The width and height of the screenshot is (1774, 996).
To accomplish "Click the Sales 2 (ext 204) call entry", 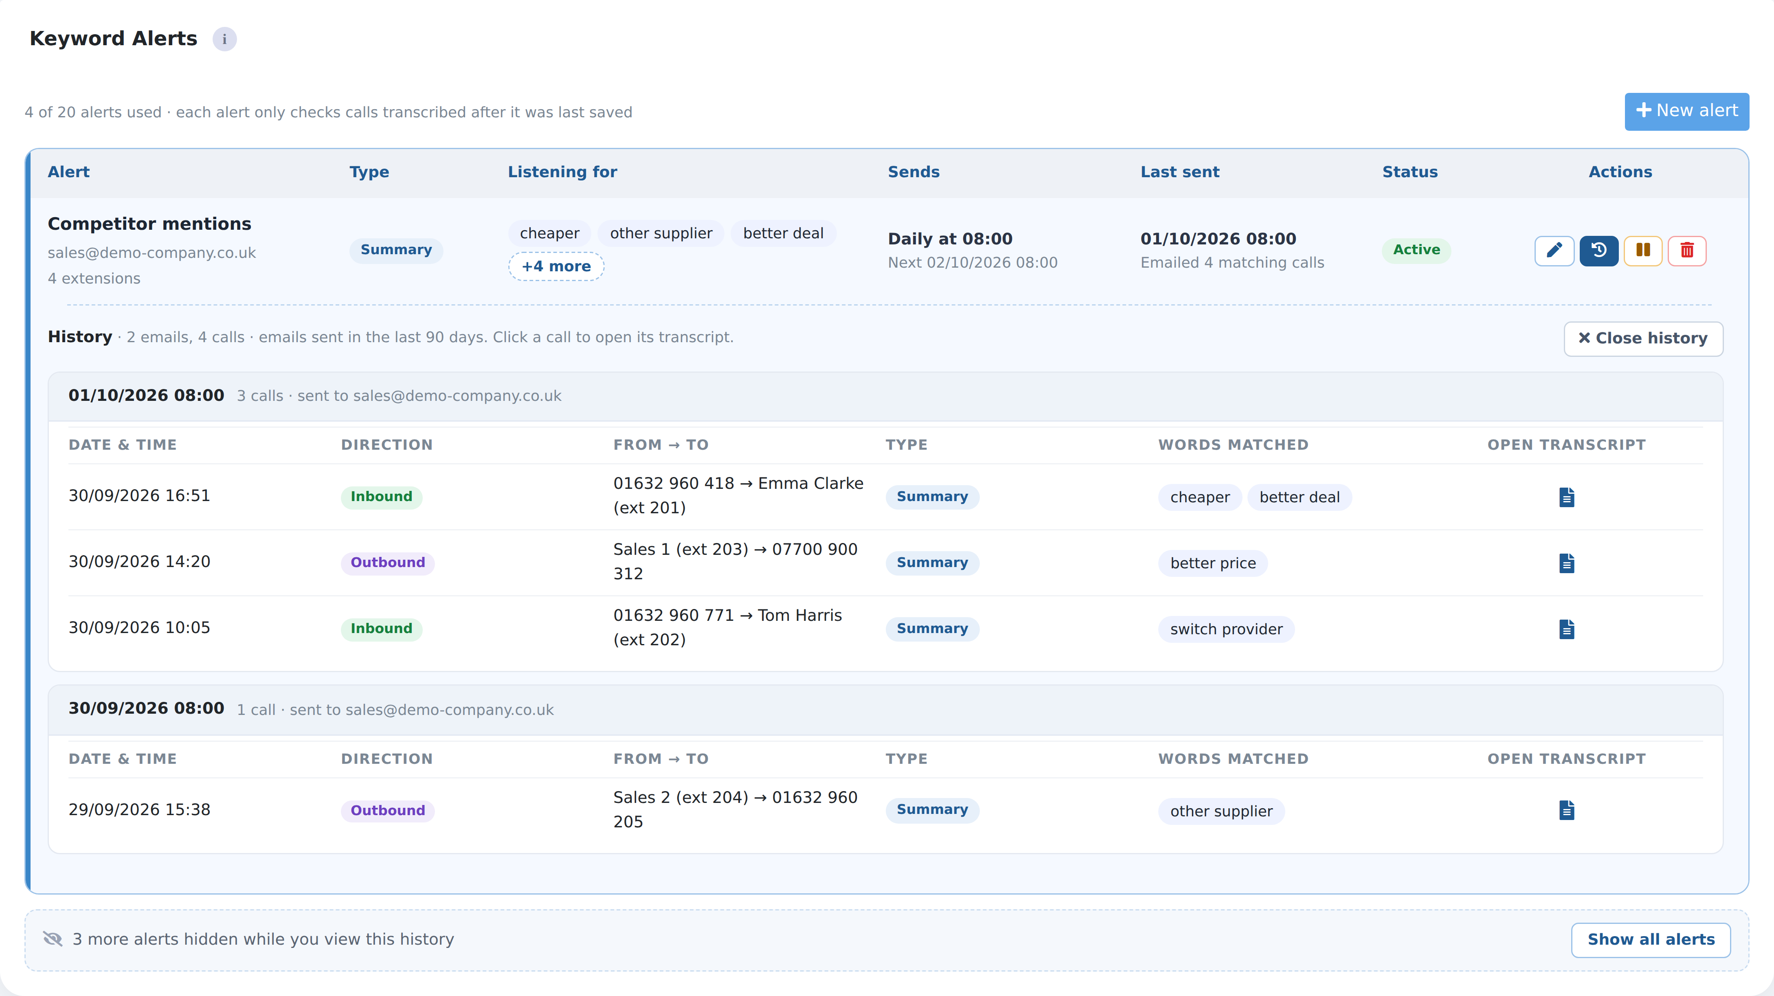I will [x=736, y=809].
